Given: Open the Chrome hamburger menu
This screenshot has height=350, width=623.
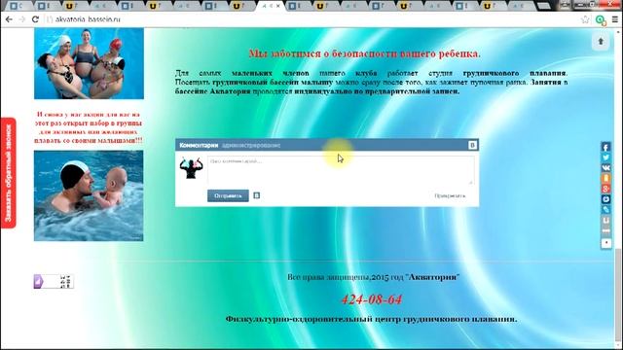Looking at the screenshot, I should pos(615,19).
